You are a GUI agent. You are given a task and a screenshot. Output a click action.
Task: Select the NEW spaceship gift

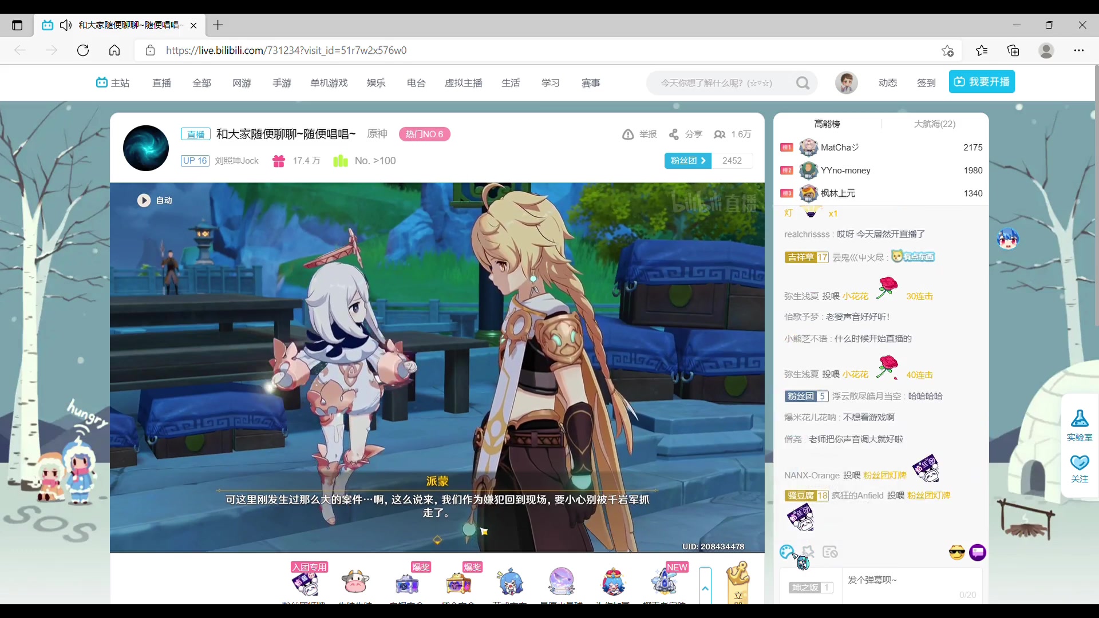665,581
